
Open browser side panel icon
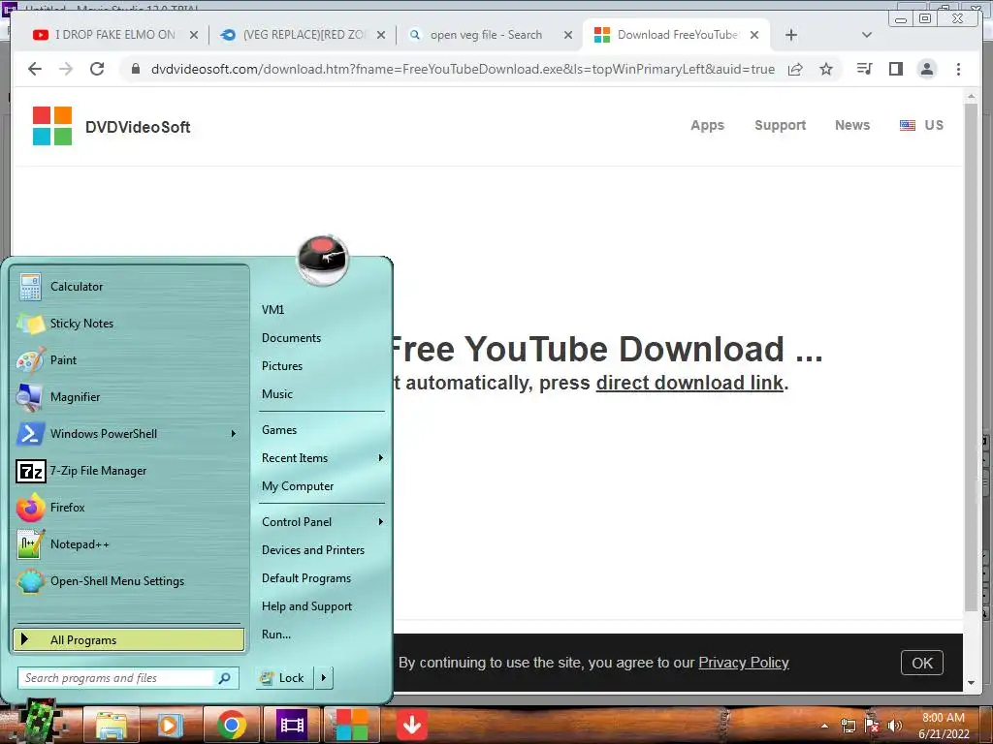coord(895,69)
